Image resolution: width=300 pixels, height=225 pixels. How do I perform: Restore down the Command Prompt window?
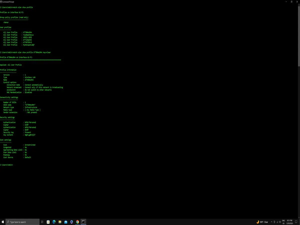[291, 2]
